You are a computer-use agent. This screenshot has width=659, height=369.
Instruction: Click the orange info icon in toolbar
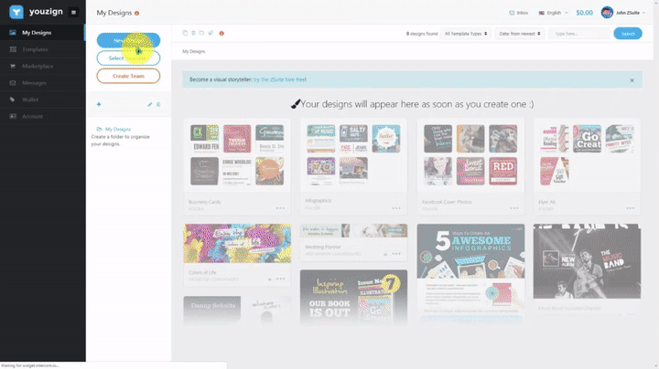pos(221,33)
